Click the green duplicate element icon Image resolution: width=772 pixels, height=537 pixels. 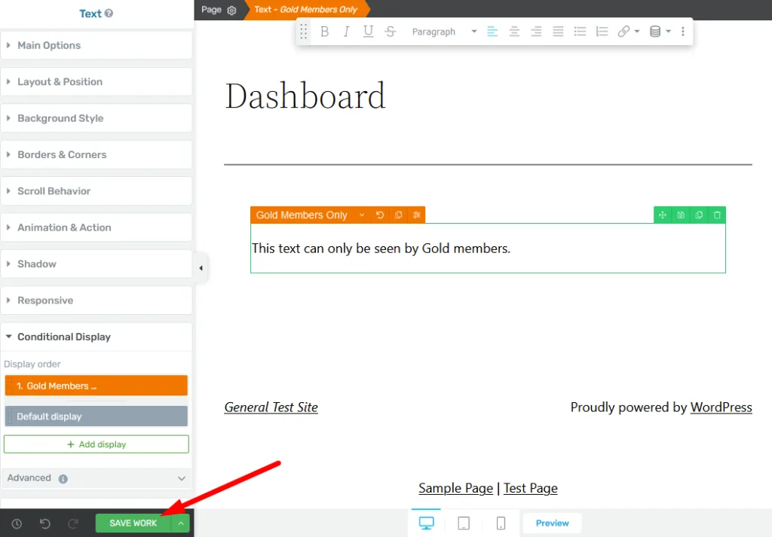click(699, 215)
